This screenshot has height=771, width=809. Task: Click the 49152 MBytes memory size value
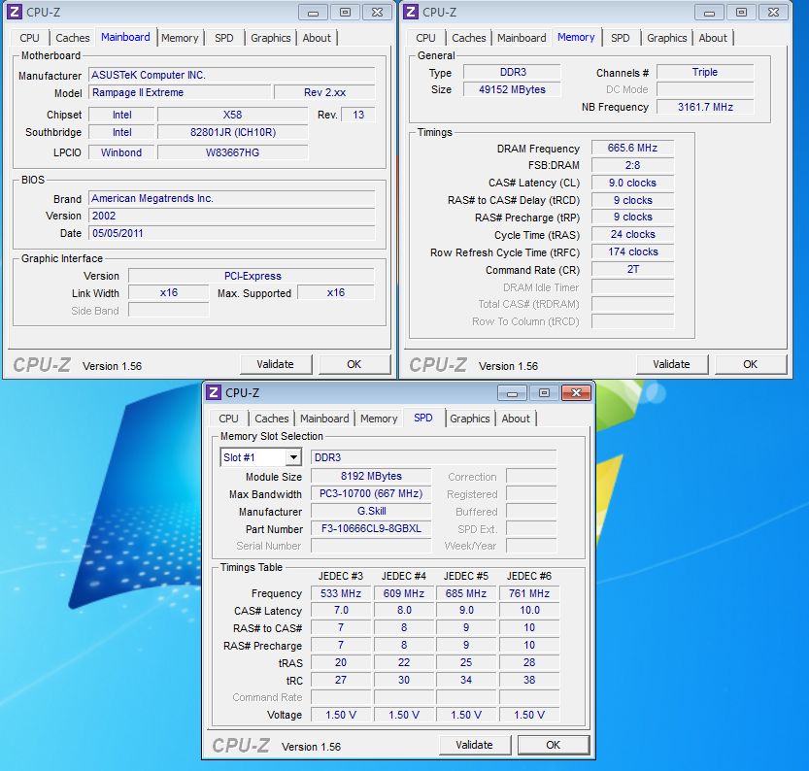[x=512, y=89]
